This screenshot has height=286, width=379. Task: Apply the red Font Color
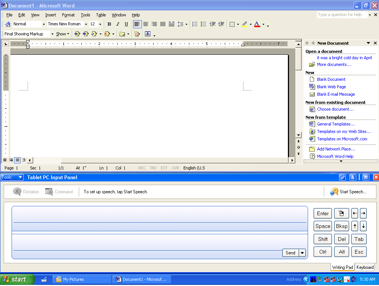pos(257,24)
